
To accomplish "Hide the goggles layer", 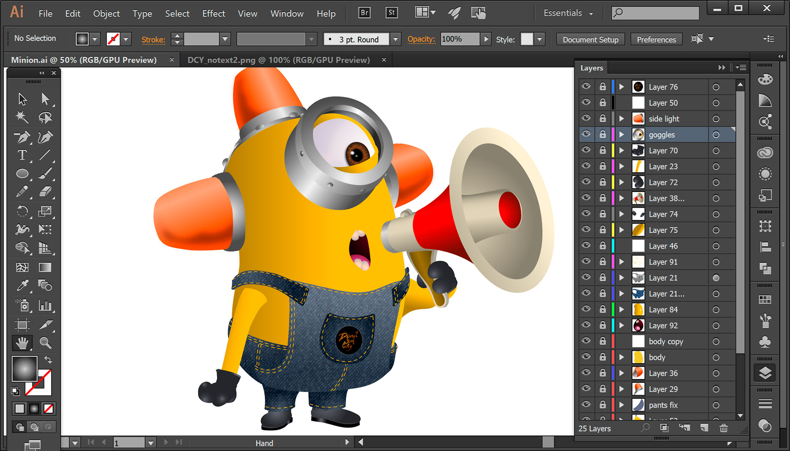I will pyautogui.click(x=586, y=134).
